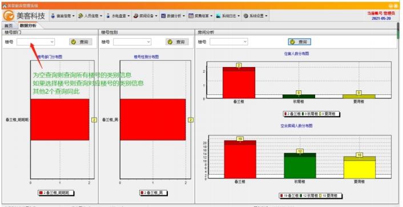Screen dimensions: 403x207
Task: Click the date 2021-05-20 in header
Action: (x=381, y=19)
